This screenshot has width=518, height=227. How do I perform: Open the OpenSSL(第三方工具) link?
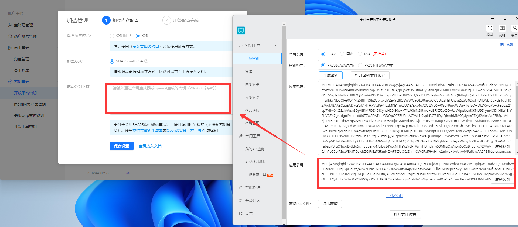[185, 130]
